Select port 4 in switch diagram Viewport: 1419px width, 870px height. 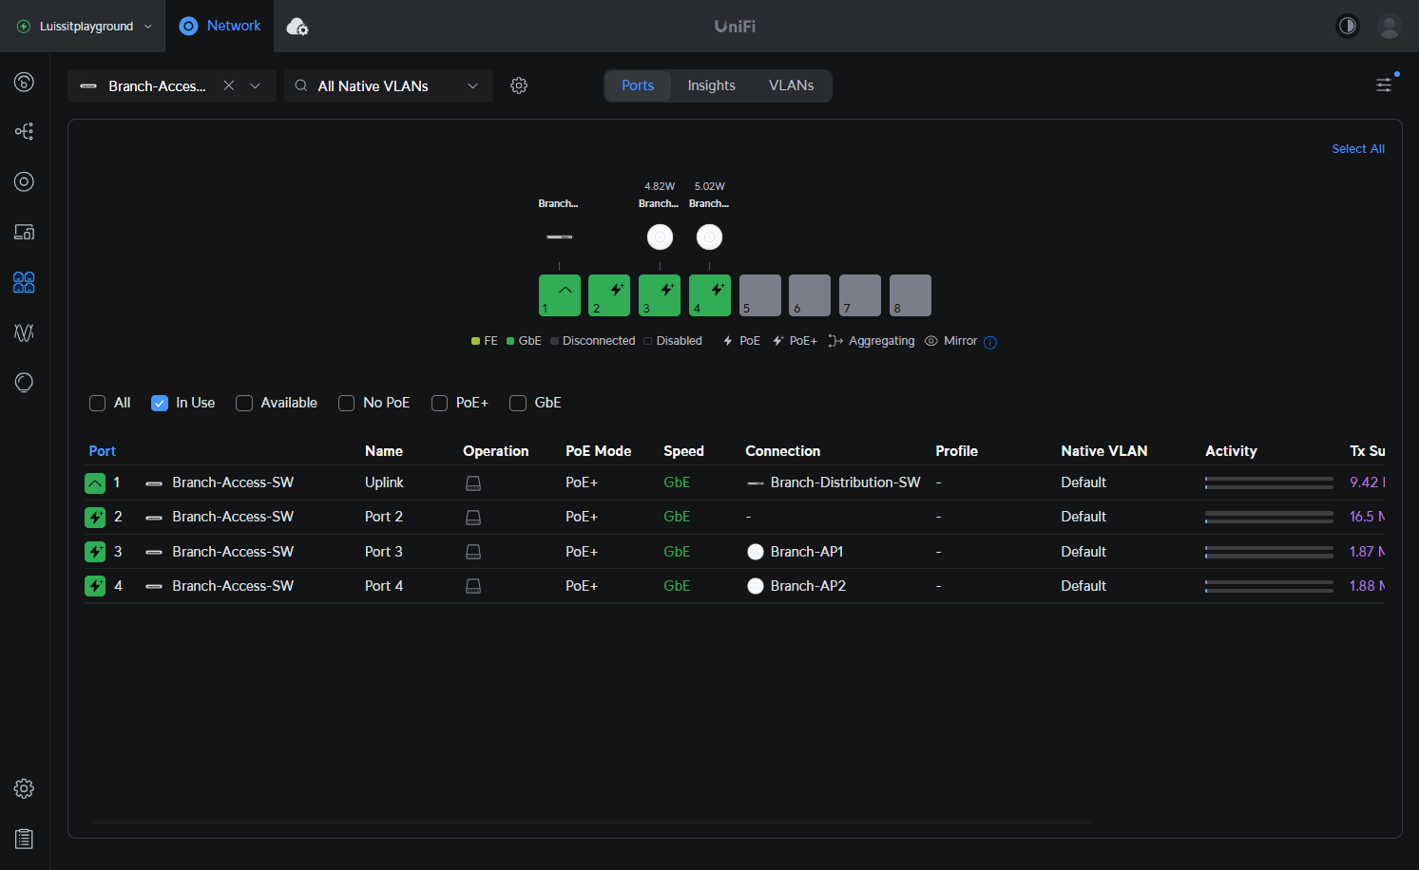710,295
